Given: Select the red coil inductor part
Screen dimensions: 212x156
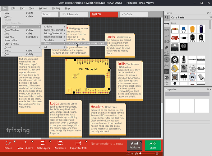Looking at the screenshot, I should click(x=175, y=38).
